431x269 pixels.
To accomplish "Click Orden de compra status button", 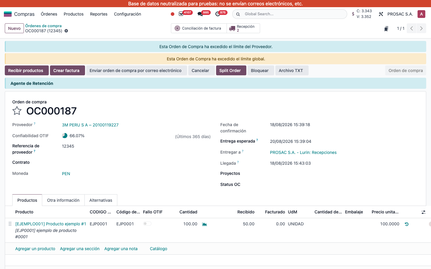I will pyautogui.click(x=406, y=71).
